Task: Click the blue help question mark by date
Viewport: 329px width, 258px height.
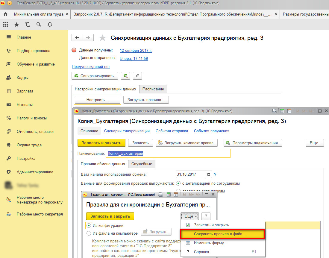Action: point(215,174)
